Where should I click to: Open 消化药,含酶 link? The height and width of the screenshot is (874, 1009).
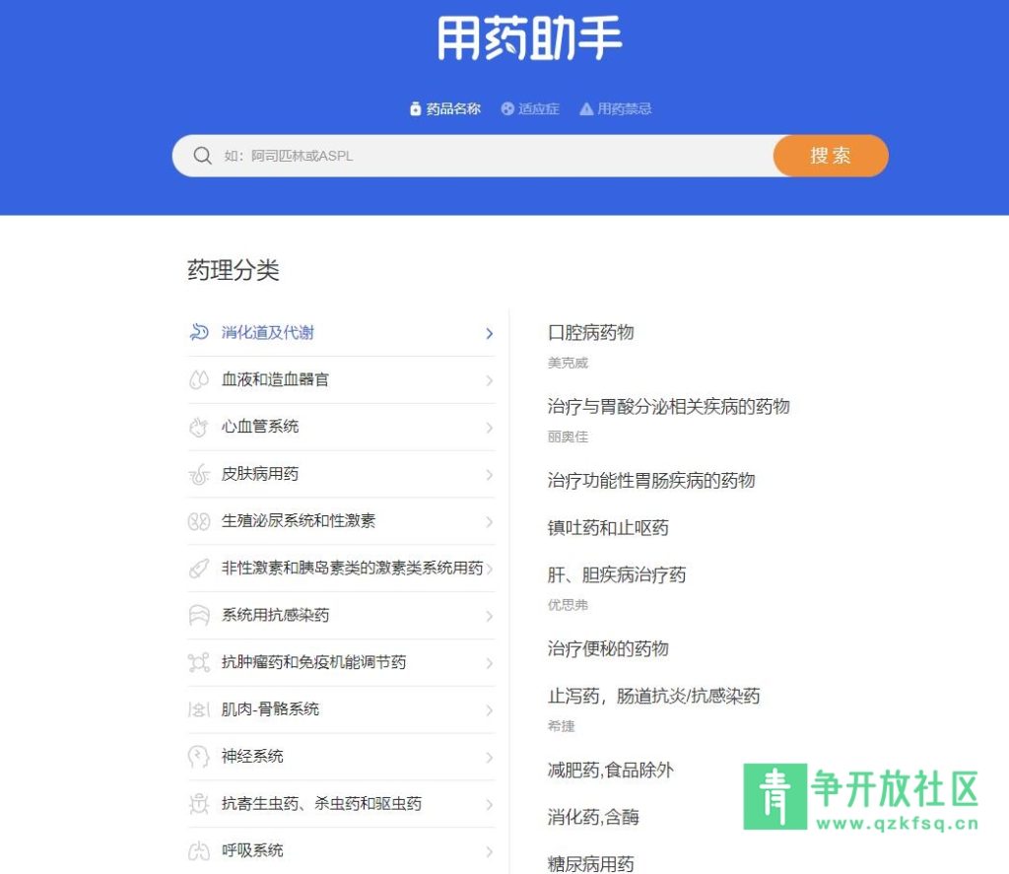593,818
